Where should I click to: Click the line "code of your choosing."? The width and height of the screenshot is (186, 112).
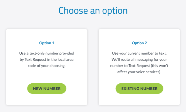(47, 66)
